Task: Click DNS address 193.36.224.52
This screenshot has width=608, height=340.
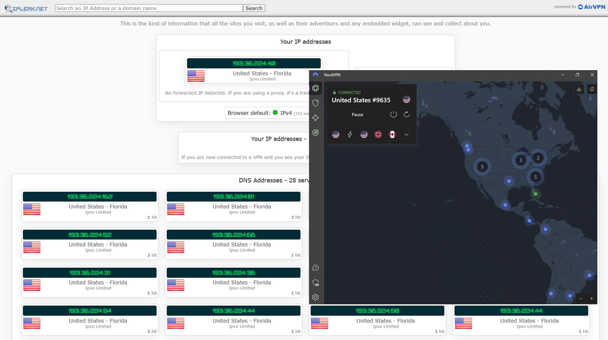Action: [x=90, y=235]
